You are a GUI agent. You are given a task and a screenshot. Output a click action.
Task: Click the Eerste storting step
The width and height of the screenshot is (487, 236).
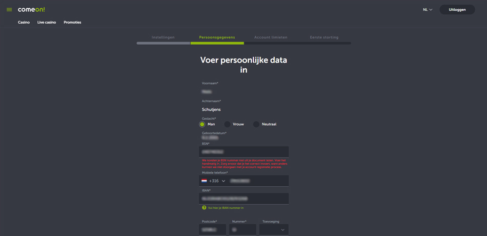(x=324, y=37)
